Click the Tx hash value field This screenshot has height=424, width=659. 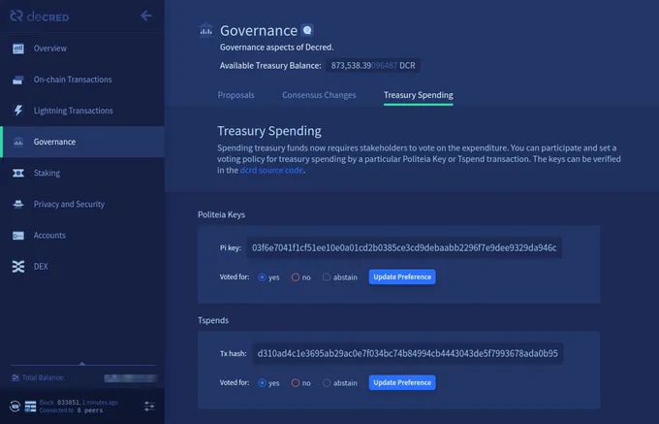(408, 353)
